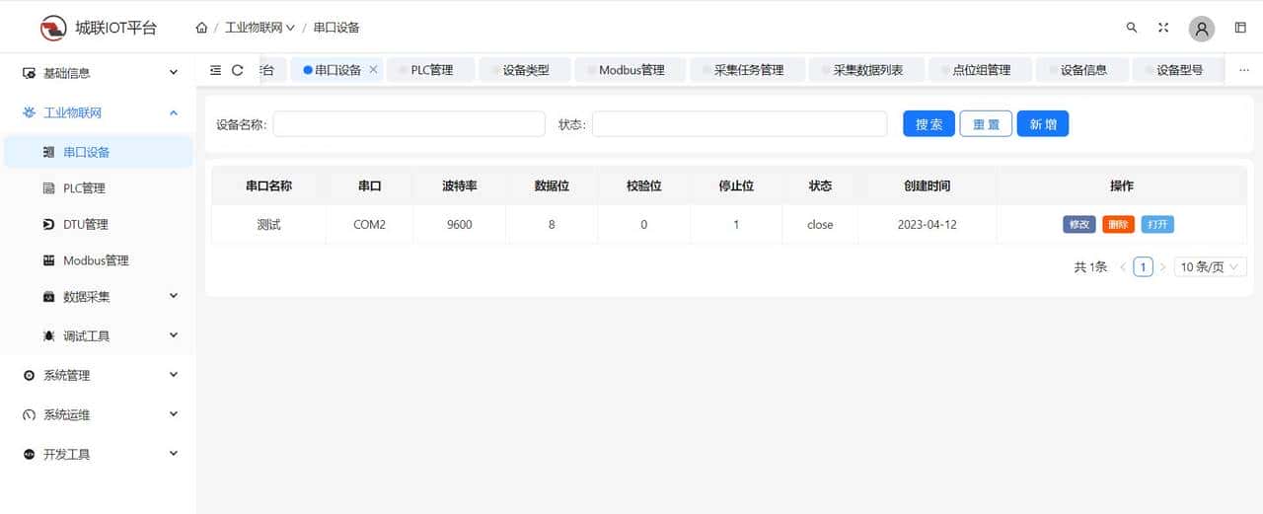
Task: Switch to the 设备型号 tab
Action: click(1179, 70)
